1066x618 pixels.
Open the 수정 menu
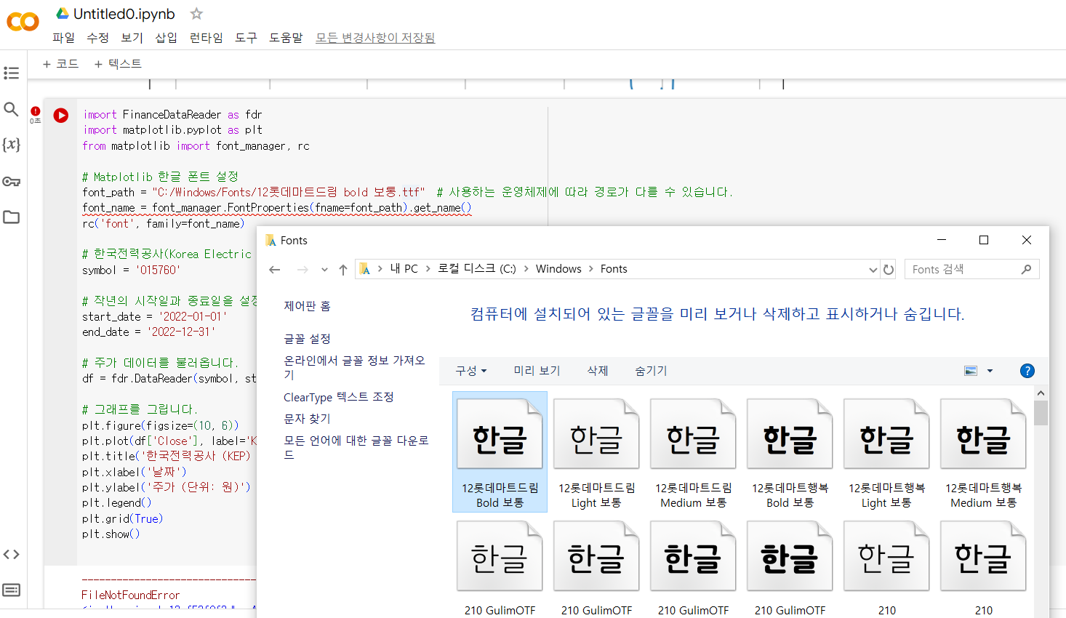[x=97, y=38]
